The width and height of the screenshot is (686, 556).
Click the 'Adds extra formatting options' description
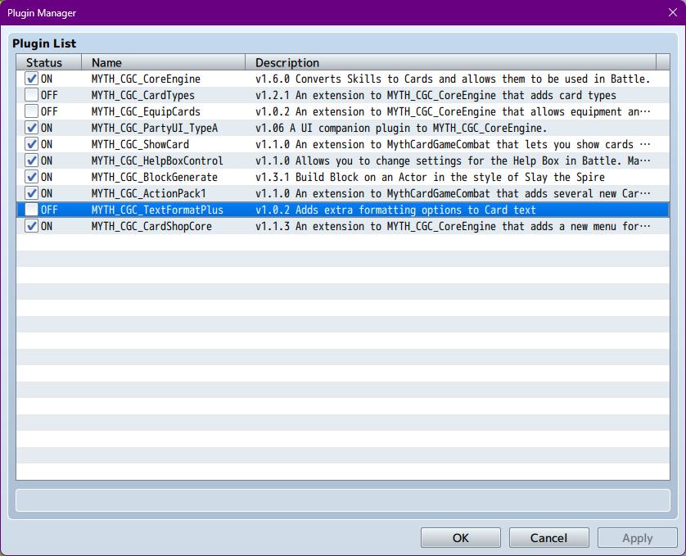395,210
